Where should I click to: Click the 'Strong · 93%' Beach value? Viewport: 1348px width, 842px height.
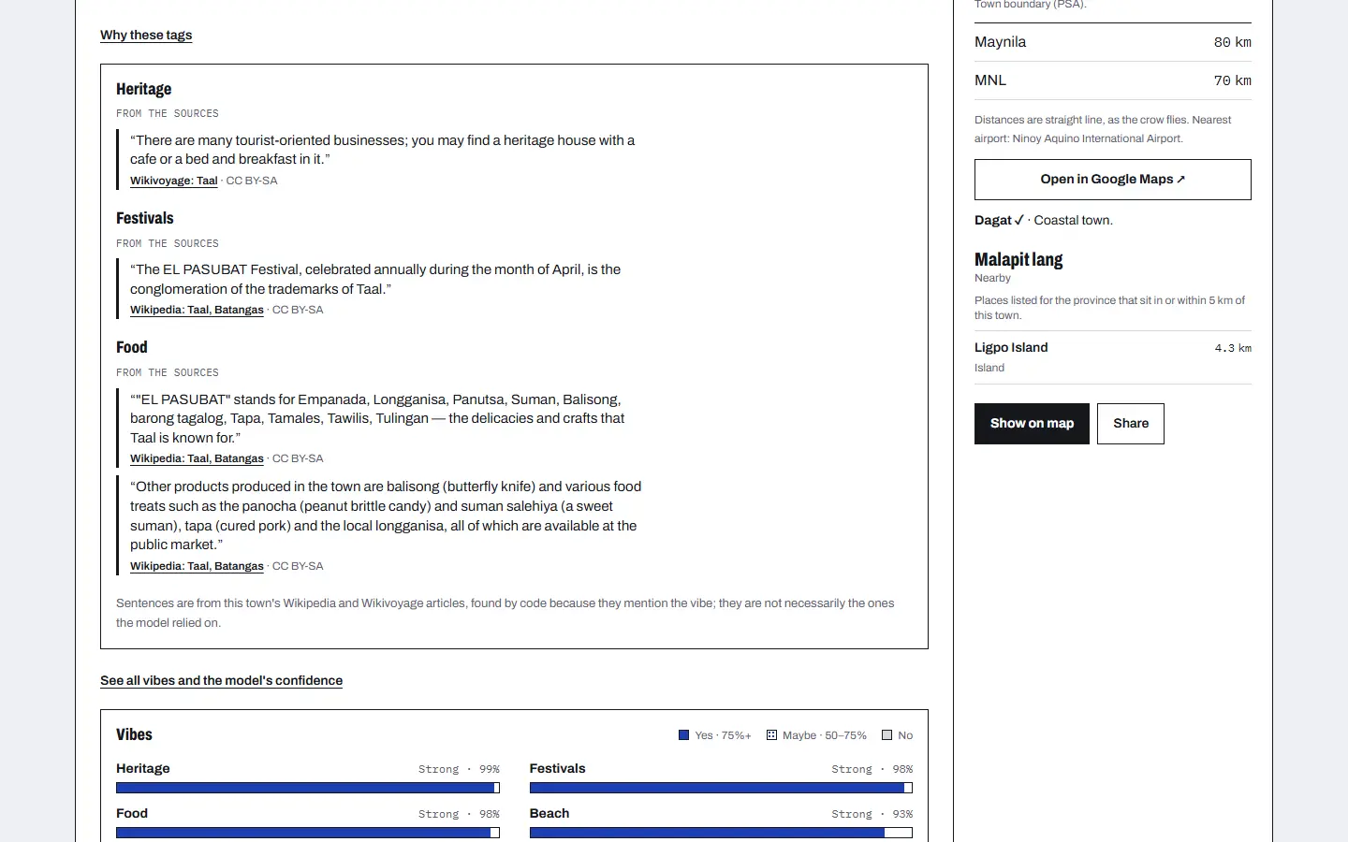pos(872,814)
